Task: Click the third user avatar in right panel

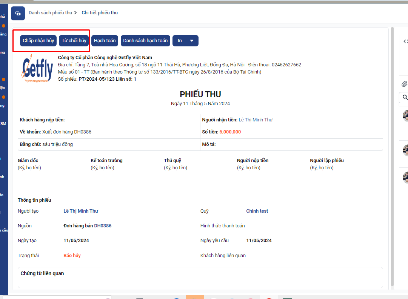Action: (x=405, y=177)
